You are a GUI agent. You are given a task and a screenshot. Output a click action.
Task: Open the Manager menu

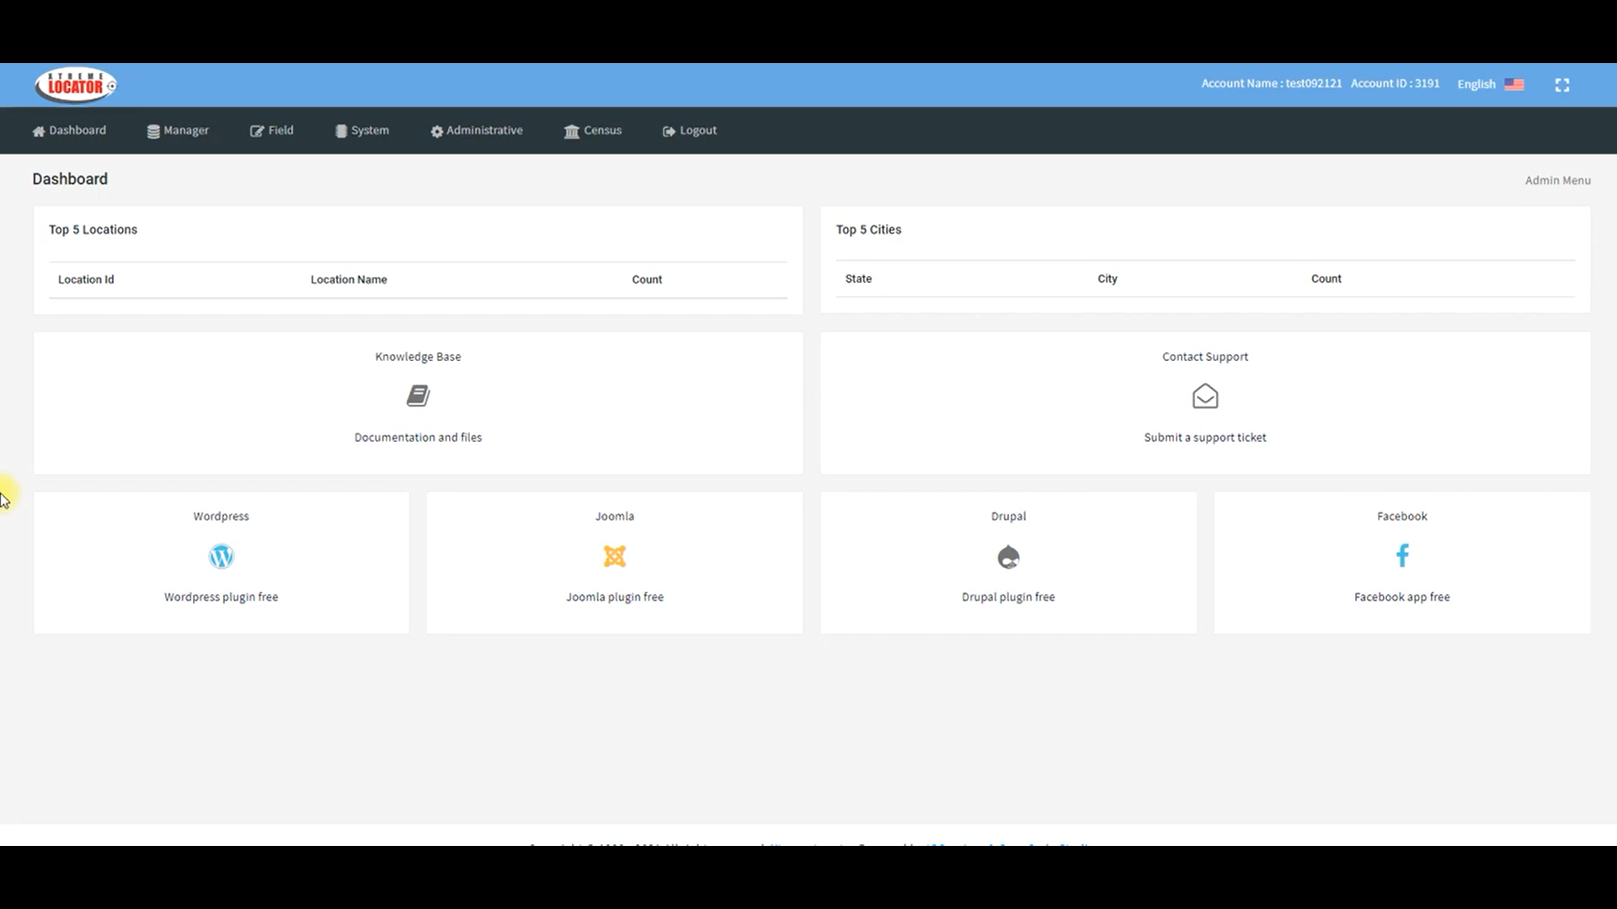point(178,130)
